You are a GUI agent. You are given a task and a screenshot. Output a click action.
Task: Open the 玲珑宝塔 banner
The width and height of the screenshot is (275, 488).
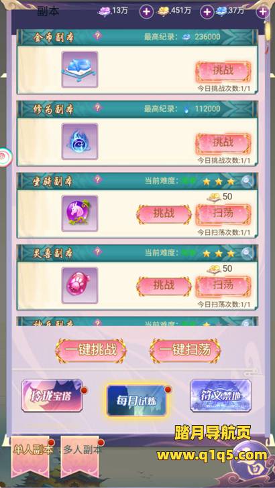[x=52, y=396]
